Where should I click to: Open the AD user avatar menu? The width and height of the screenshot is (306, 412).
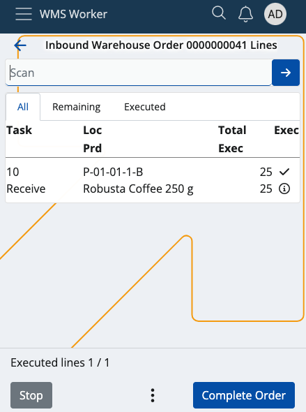[275, 14]
